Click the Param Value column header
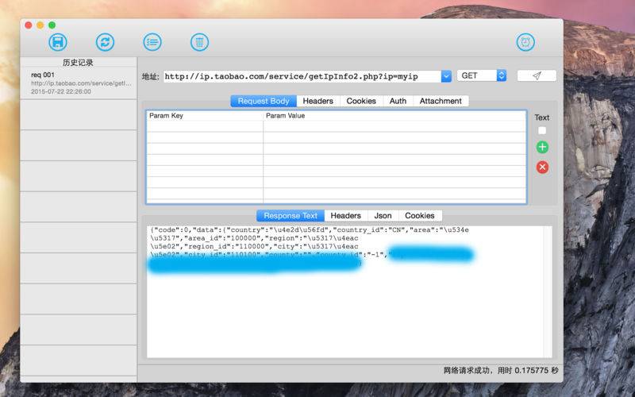Screen dimensions: 635x397 (x=394, y=115)
